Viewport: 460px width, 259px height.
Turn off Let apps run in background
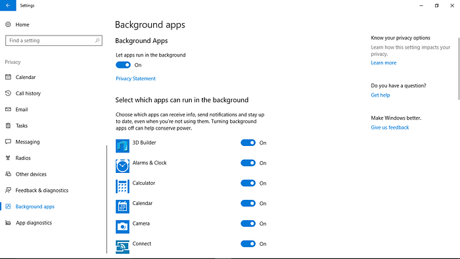124,65
